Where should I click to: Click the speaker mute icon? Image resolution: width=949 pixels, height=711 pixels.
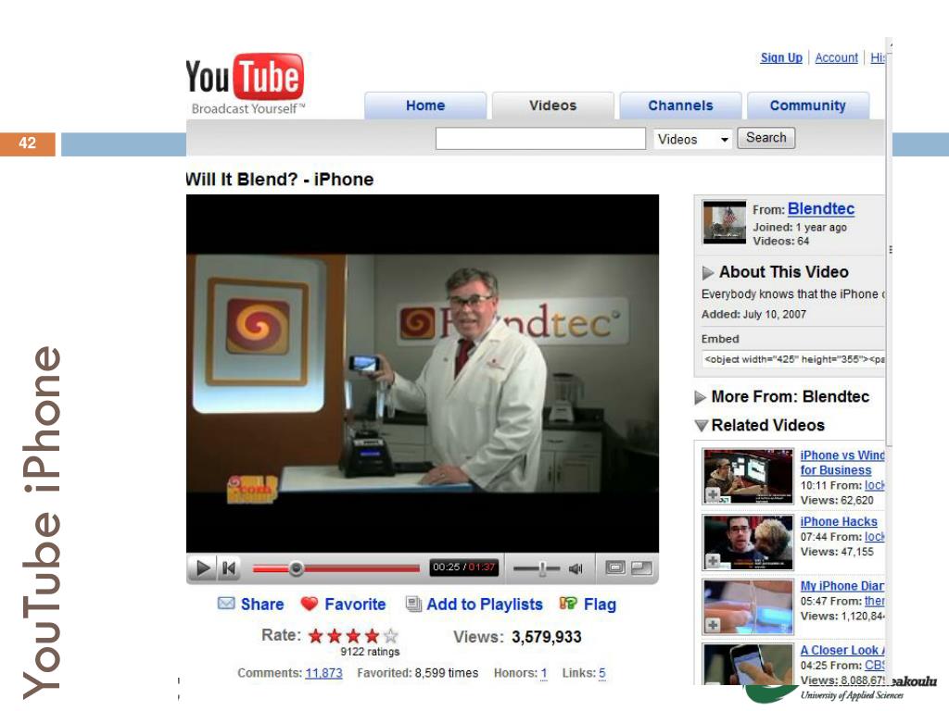point(576,568)
